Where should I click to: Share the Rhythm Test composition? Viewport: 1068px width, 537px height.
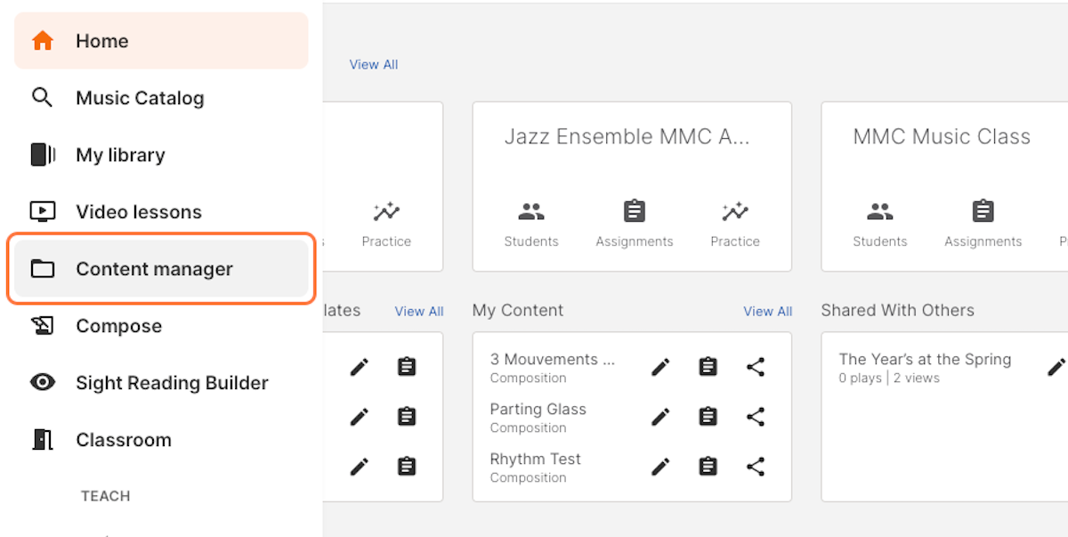click(x=756, y=467)
